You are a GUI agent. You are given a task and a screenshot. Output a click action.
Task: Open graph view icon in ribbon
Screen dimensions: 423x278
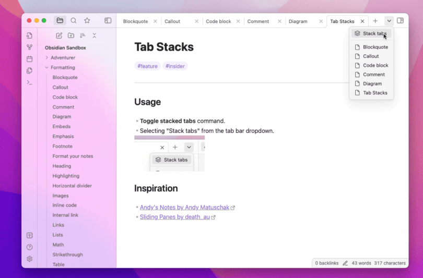[30, 47]
